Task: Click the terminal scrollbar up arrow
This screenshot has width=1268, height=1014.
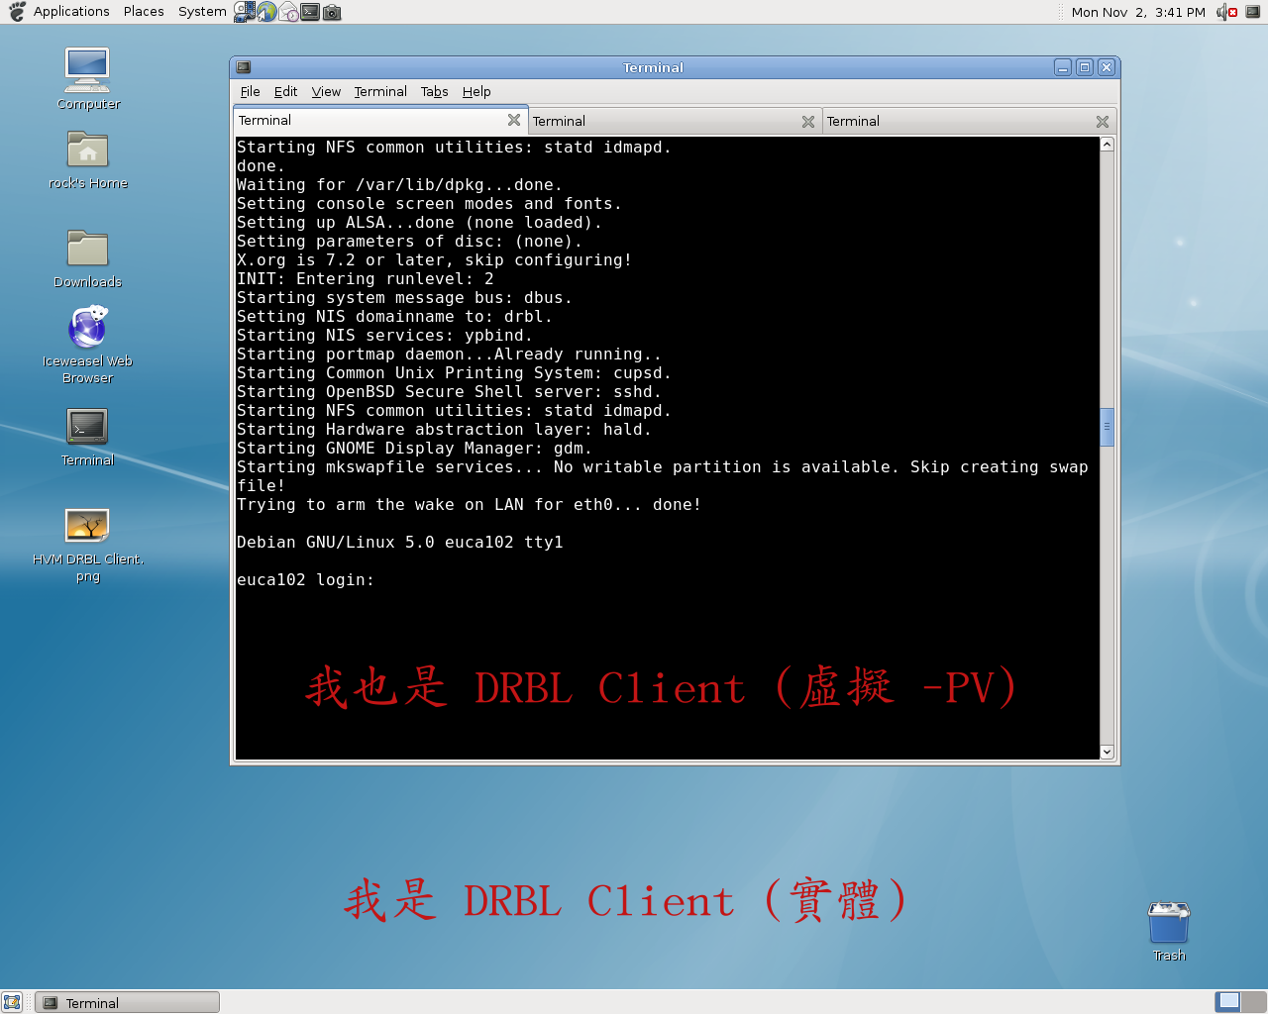Action: point(1108,145)
